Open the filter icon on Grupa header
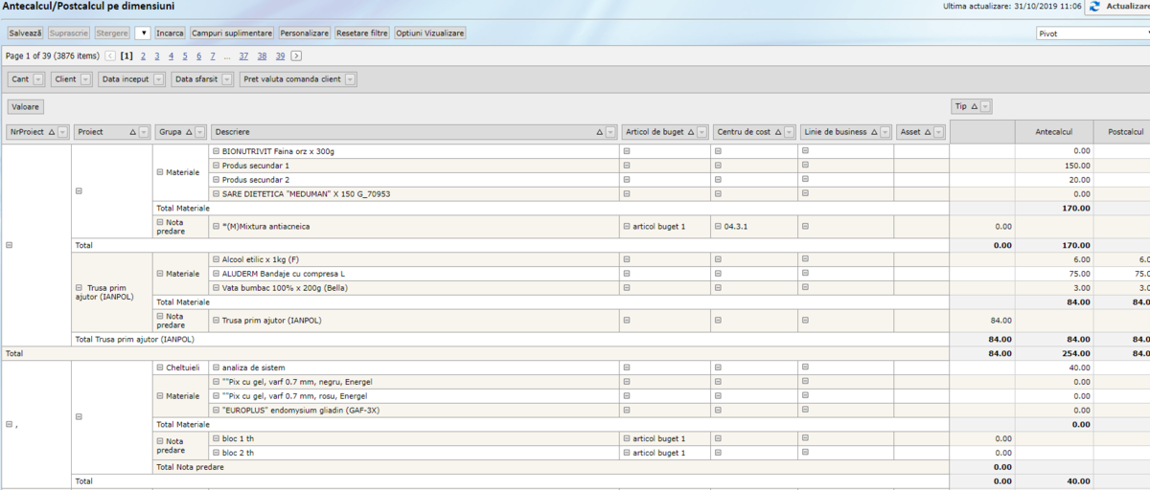 (x=199, y=132)
